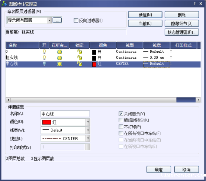The width and height of the screenshot is (206, 181).
Task: Click the lock icon for layer 0
Action: pyautogui.click(x=80, y=52)
